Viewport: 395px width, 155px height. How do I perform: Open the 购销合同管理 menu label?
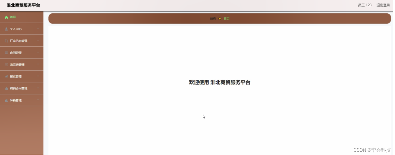coord(19,88)
